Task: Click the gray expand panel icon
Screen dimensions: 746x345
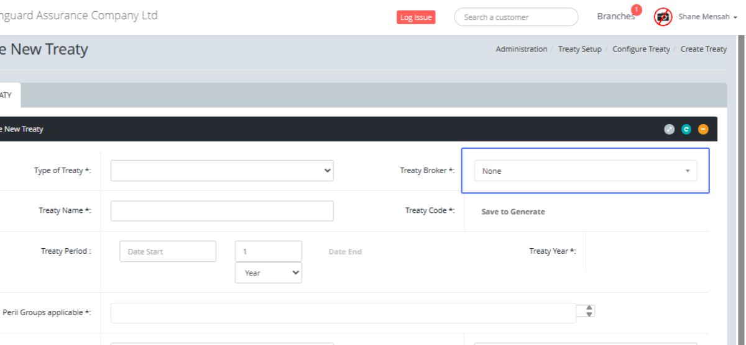Action: coord(669,129)
